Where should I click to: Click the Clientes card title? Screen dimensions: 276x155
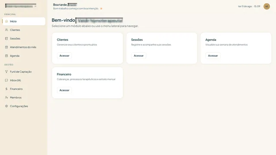coord(63,40)
